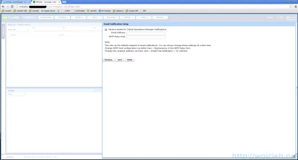
Task: Click the Next button
Action: pyautogui.click(x=120, y=60)
